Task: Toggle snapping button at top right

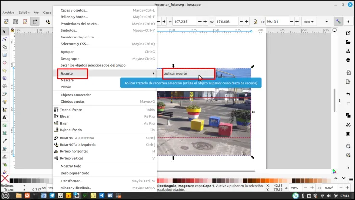Action: coord(338,22)
